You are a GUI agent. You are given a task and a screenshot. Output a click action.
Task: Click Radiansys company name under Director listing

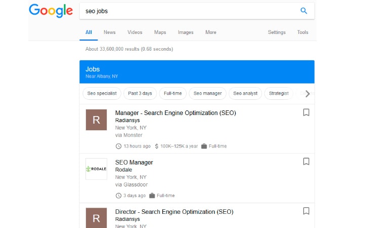tap(127, 219)
